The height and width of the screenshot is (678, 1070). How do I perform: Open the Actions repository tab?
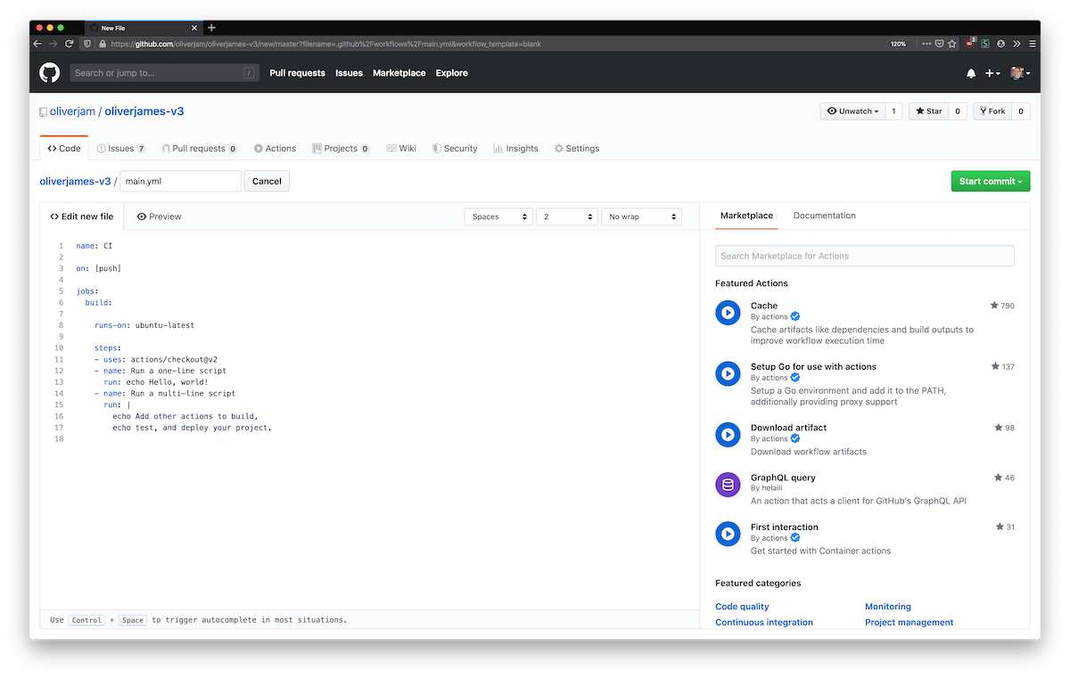tap(275, 149)
